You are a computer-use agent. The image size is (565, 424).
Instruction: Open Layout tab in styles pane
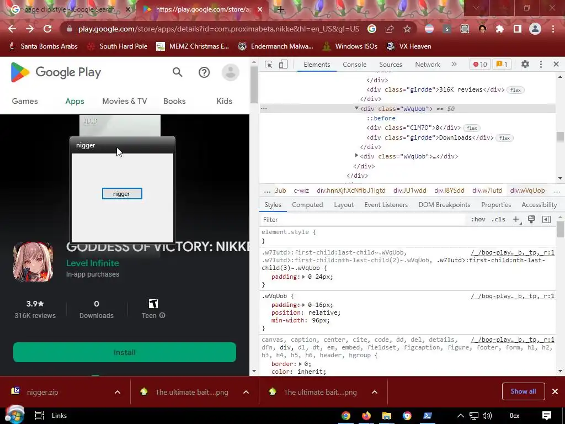(343, 205)
